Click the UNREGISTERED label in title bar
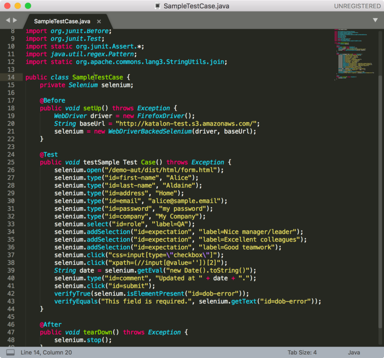The height and width of the screenshot is (358, 384). 357,6
